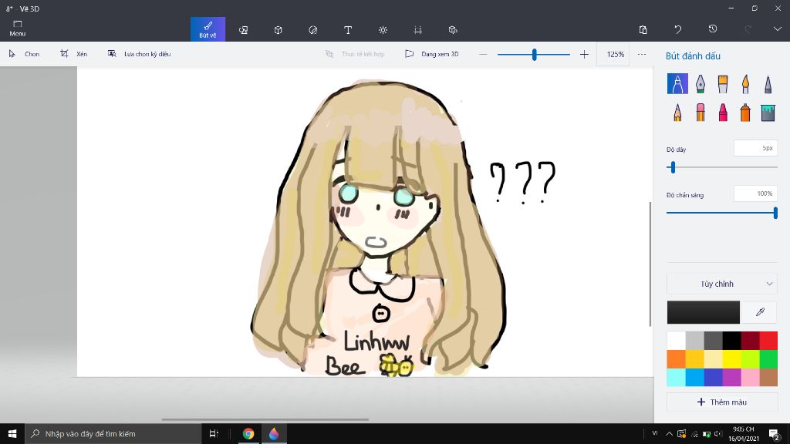Viewport: 790px width, 444px height.
Task: Open the 2D shapes tab
Action: pos(243,30)
